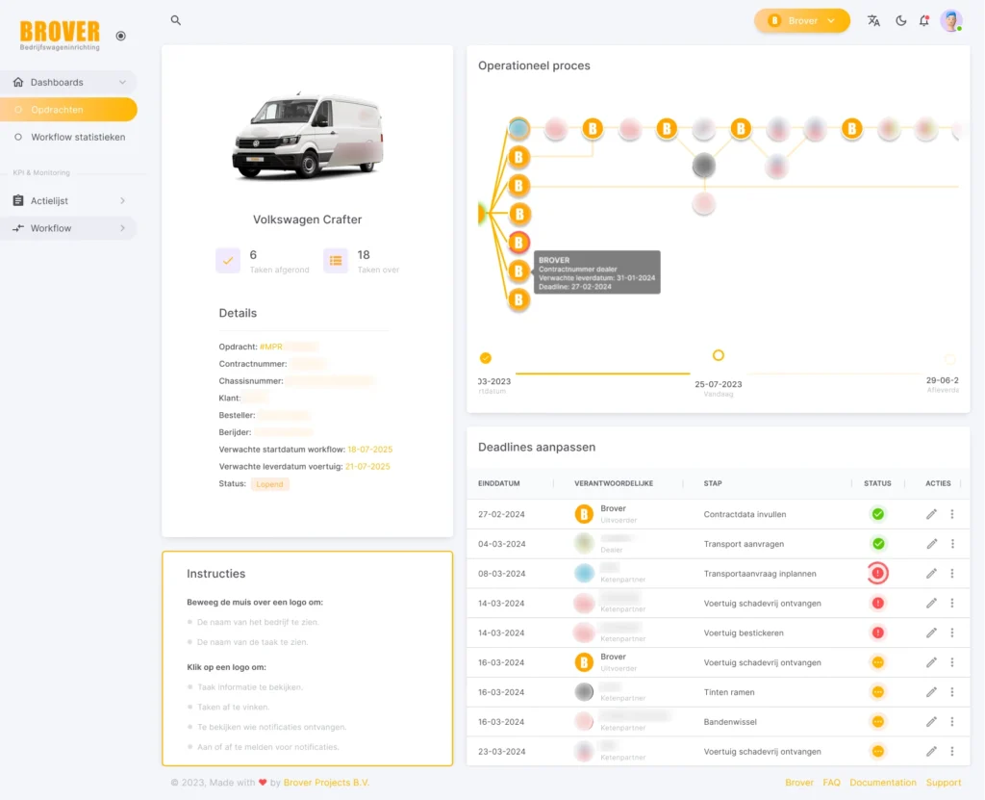Open the #MPR order link

pos(270,347)
